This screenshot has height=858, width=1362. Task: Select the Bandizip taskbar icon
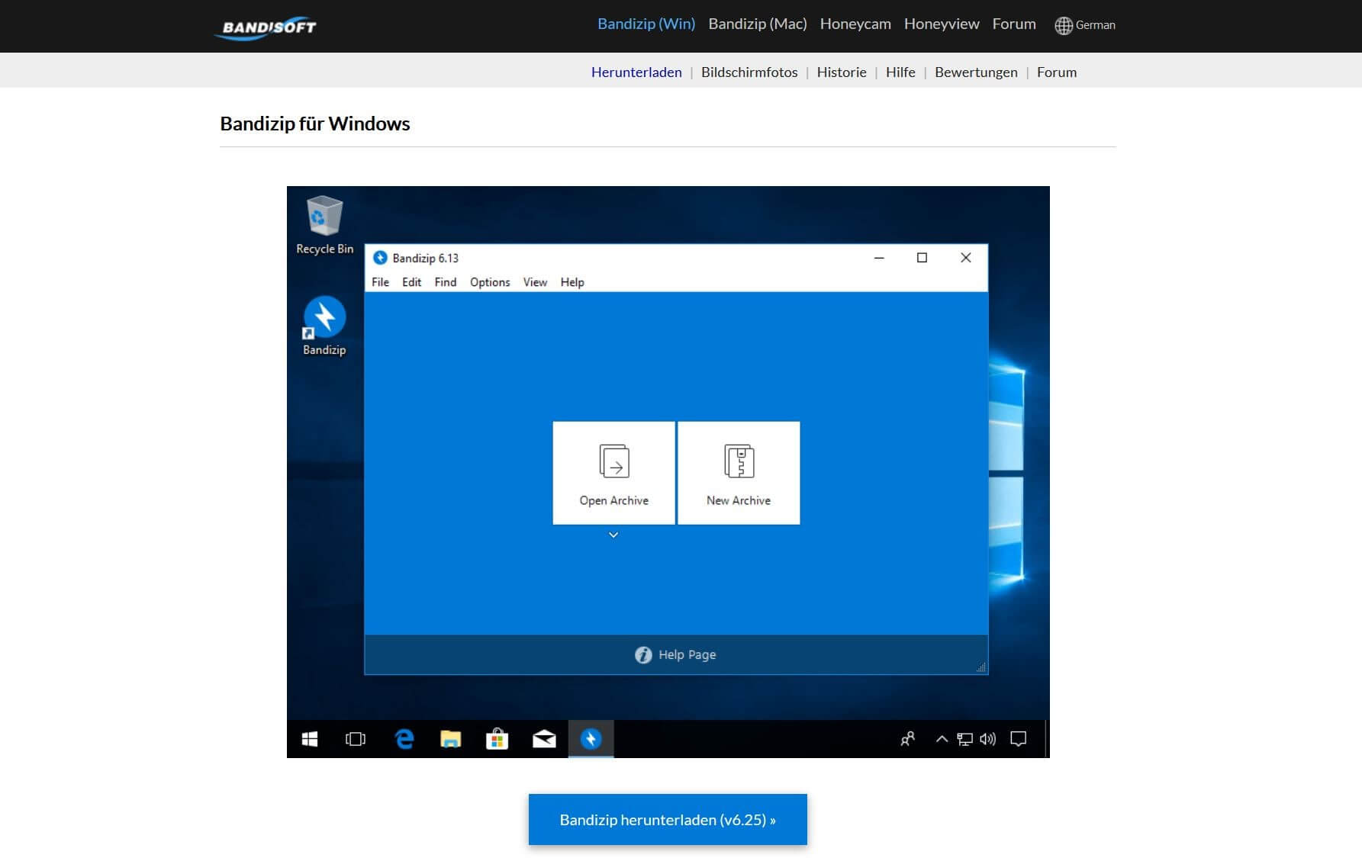coord(591,739)
